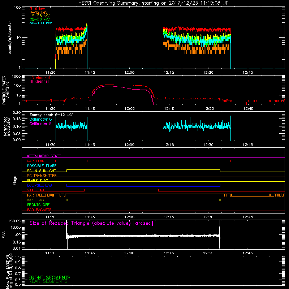Image resolution: width=289 pixels, height=289 pixels.
Task: Click the 'SC_IN_SUNLIGHT' flag label
Action: [42, 171]
